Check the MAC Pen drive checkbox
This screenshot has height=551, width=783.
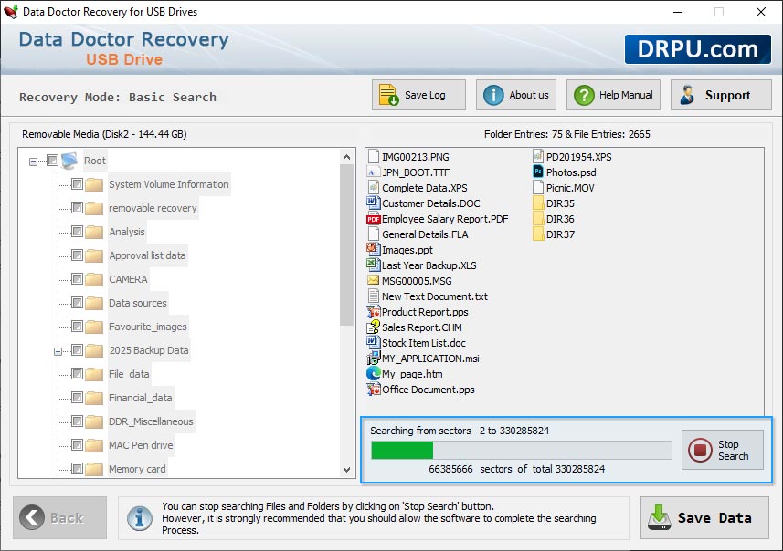77,445
